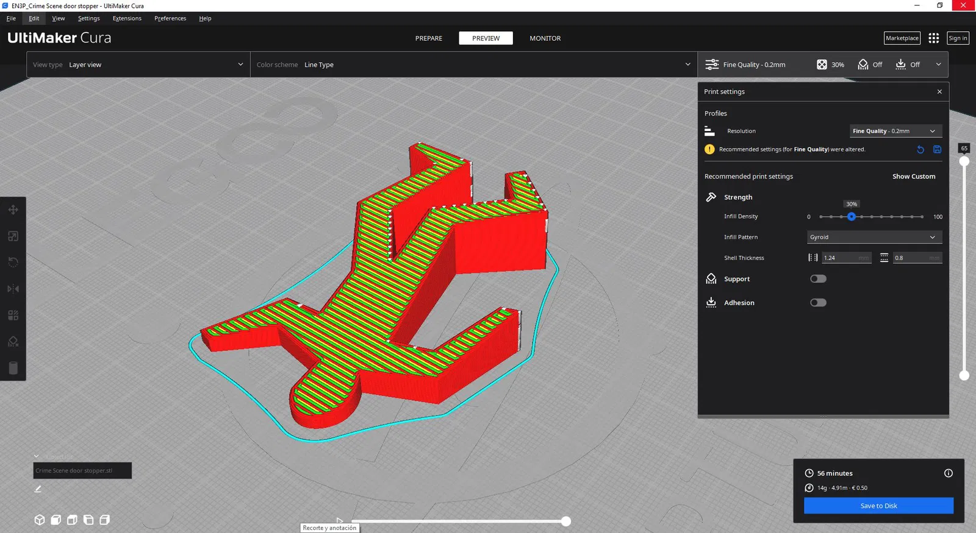Select the Mirror tool

pyautogui.click(x=13, y=289)
